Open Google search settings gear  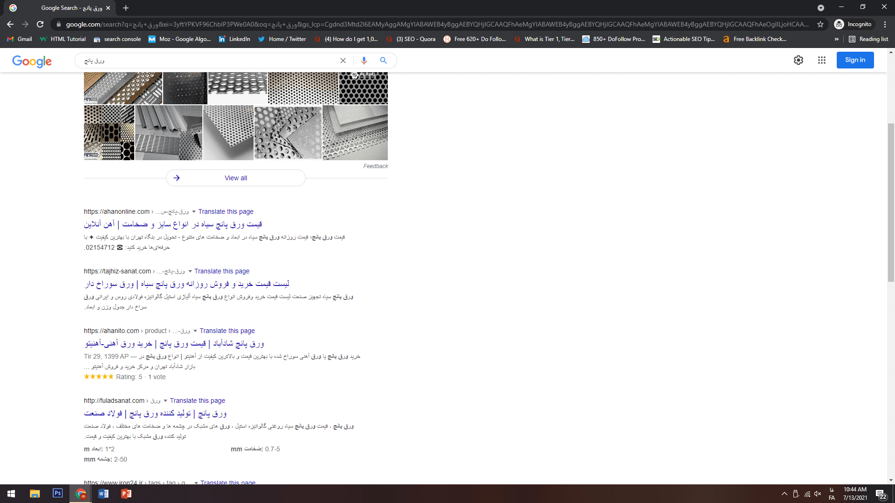point(799,60)
